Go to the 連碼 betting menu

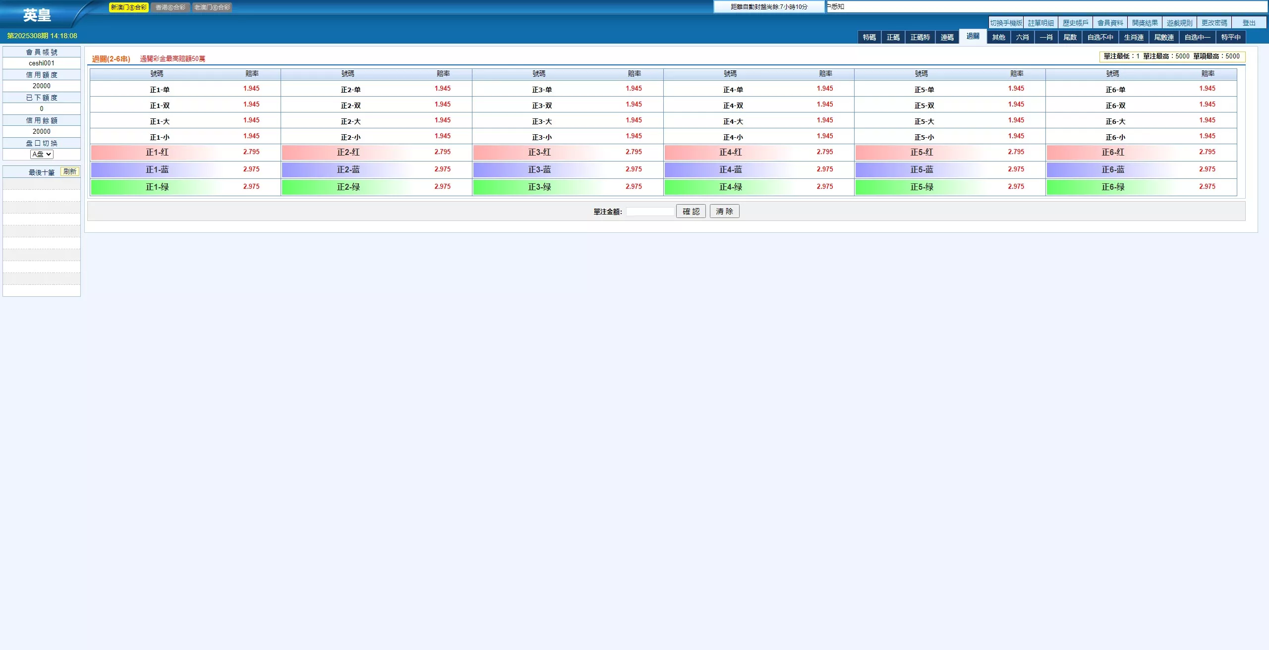(947, 37)
